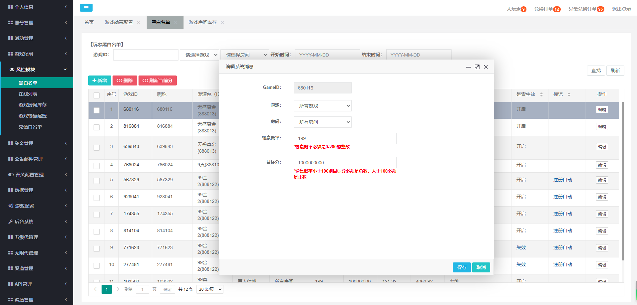Click the 输赢概率 input field
This screenshot has width=637, height=305.
pyautogui.click(x=345, y=138)
